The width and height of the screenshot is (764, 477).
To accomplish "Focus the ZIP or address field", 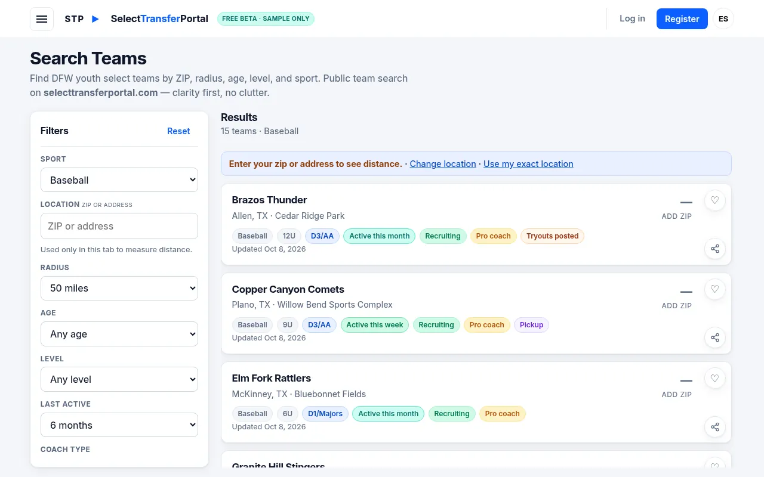I will click(x=119, y=226).
